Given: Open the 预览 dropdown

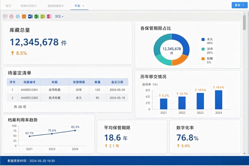Looking at the screenshot, I should tap(59, 16).
